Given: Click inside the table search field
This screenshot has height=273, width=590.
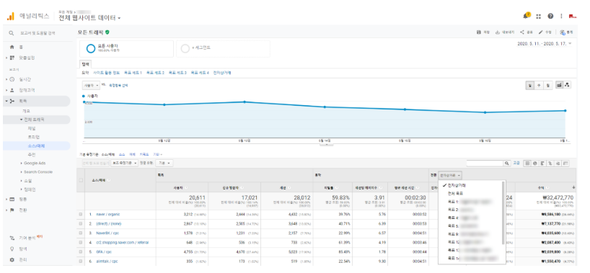Looking at the screenshot, I should click(485, 164).
